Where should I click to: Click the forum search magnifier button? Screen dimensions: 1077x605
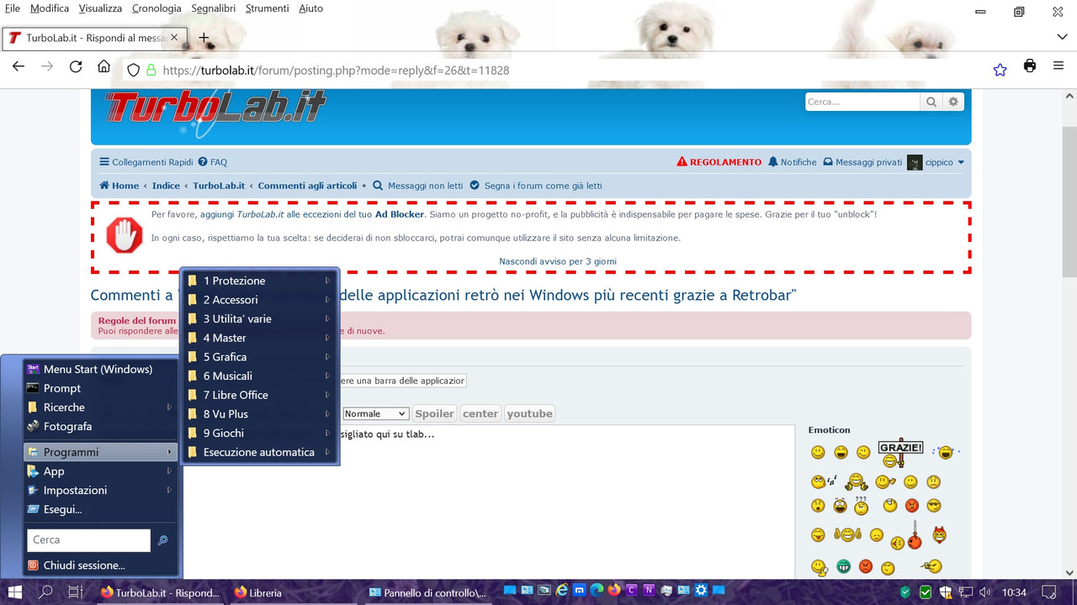pyautogui.click(x=931, y=102)
